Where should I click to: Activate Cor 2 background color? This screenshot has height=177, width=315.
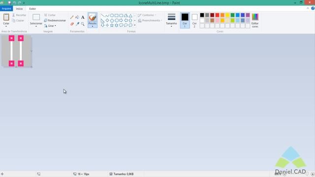(194, 21)
